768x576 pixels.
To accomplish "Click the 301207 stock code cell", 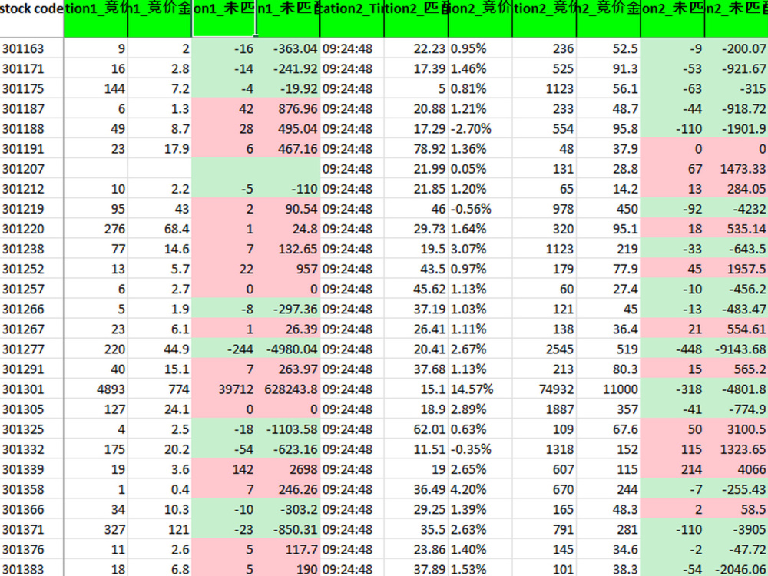I will tap(31, 169).
